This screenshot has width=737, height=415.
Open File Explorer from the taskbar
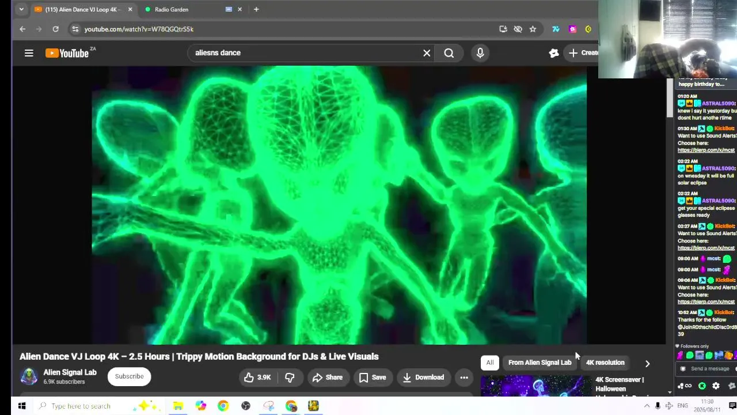(178, 406)
